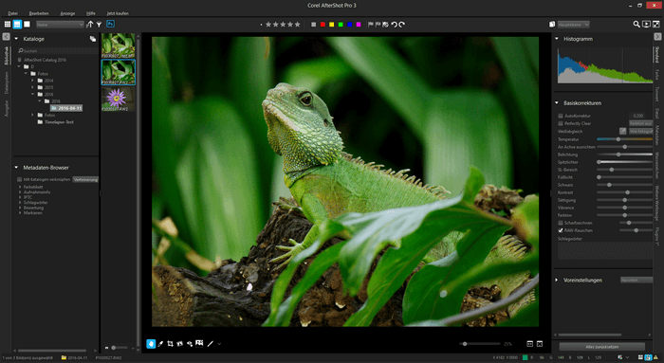Select the 2016-04-11 folder

pyautogui.click(x=67, y=108)
